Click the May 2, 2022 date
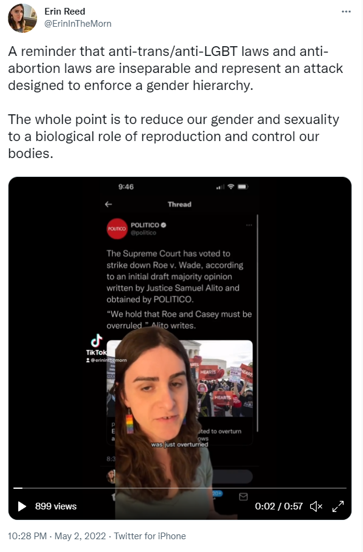 (x=80, y=536)
